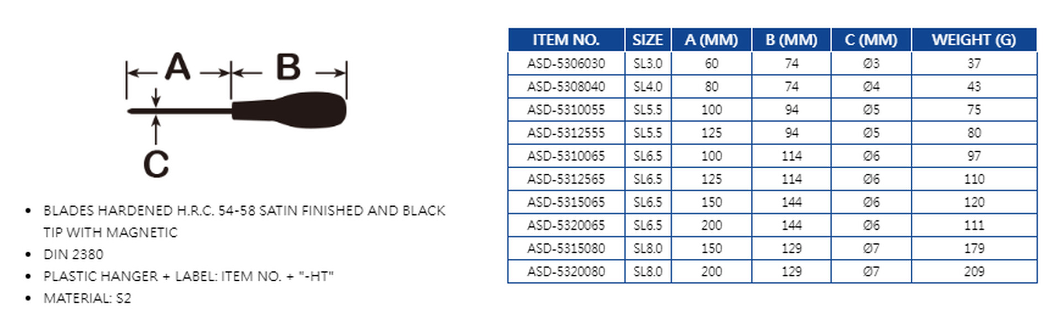Click the letter A dimension label
This screenshot has height=320, width=1061.
pyautogui.click(x=177, y=67)
